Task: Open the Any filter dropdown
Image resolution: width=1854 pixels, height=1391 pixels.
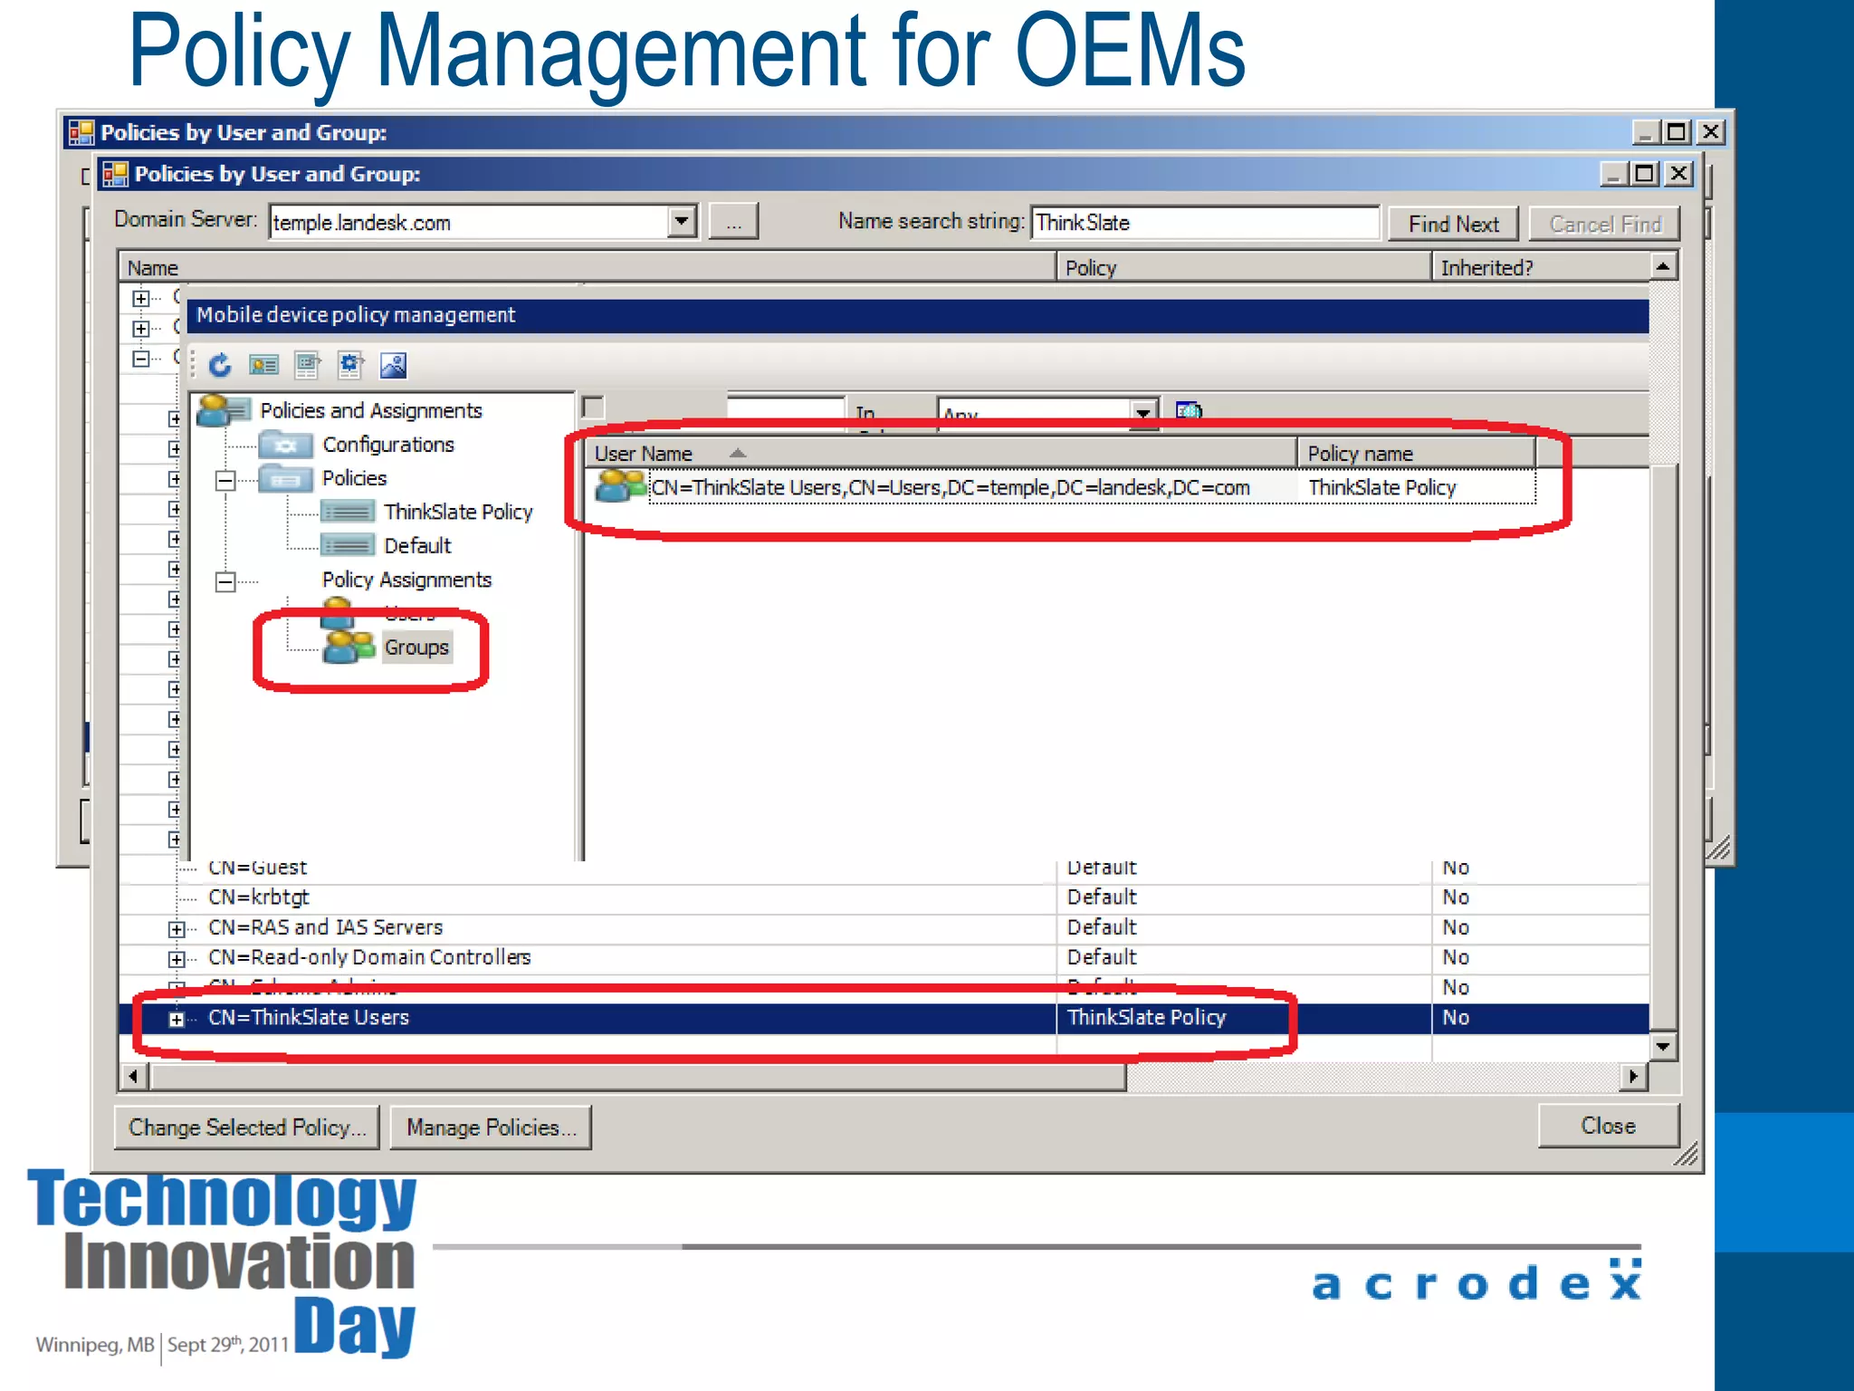Action: [x=1143, y=413]
